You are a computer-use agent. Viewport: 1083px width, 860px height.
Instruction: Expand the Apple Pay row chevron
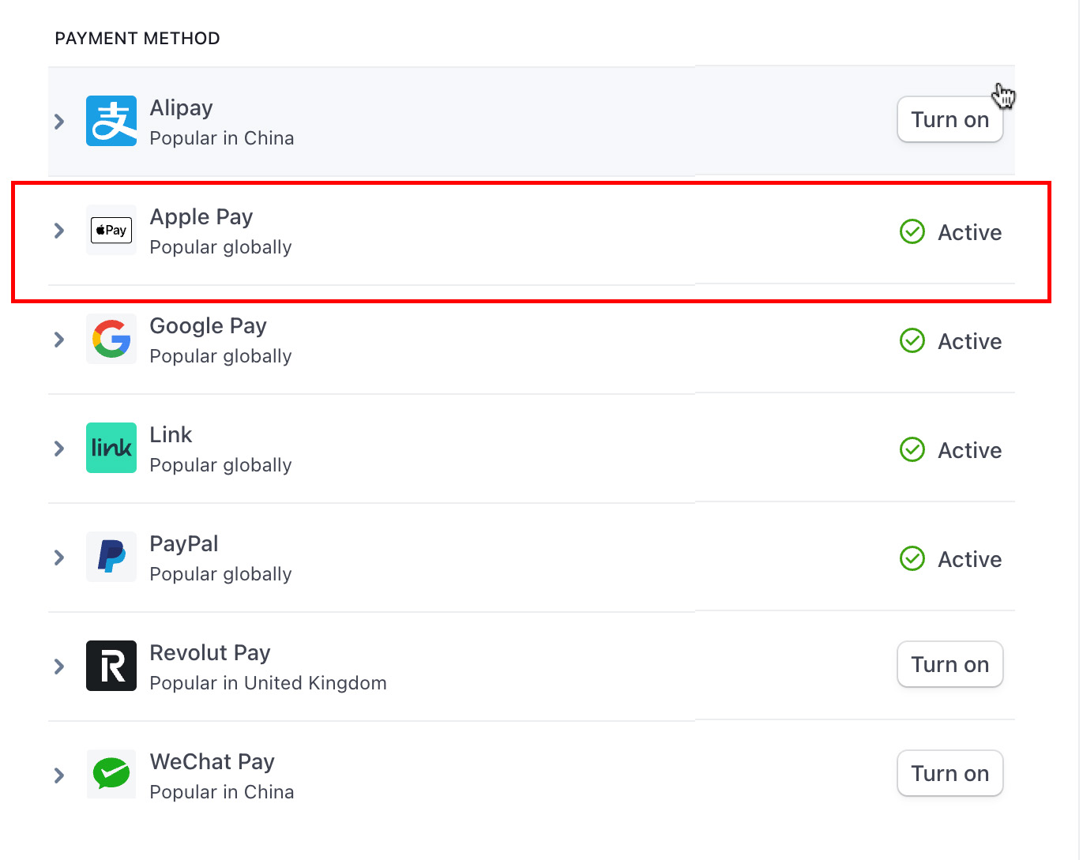pos(59,231)
